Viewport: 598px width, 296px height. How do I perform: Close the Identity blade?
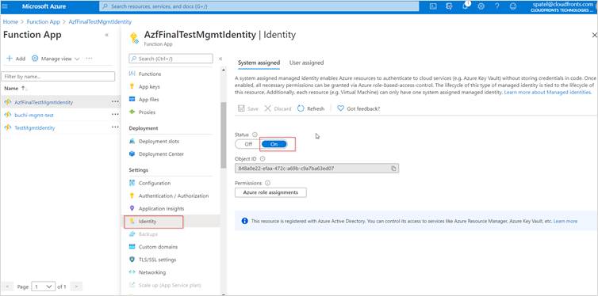click(x=594, y=35)
